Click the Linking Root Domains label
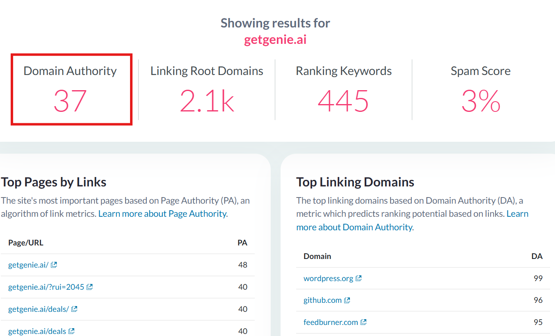 pyautogui.click(x=207, y=71)
